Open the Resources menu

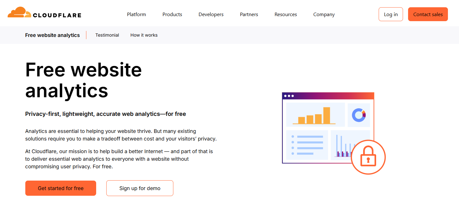[286, 15]
